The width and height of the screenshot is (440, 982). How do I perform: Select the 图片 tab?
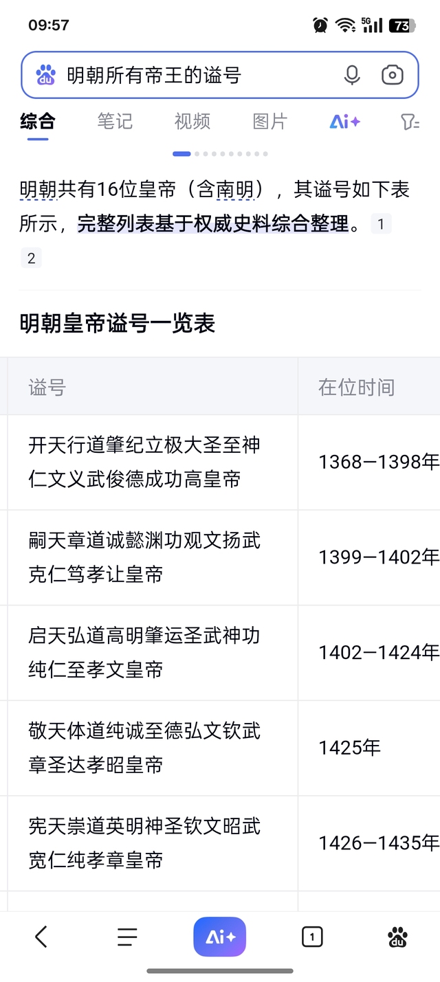(269, 122)
